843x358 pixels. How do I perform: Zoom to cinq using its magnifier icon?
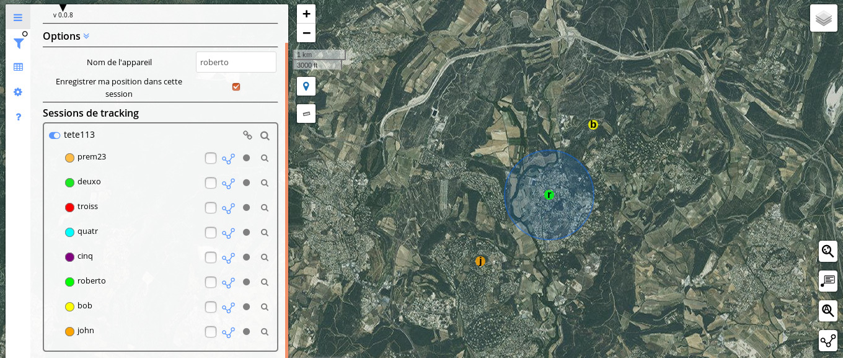(265, 257)
